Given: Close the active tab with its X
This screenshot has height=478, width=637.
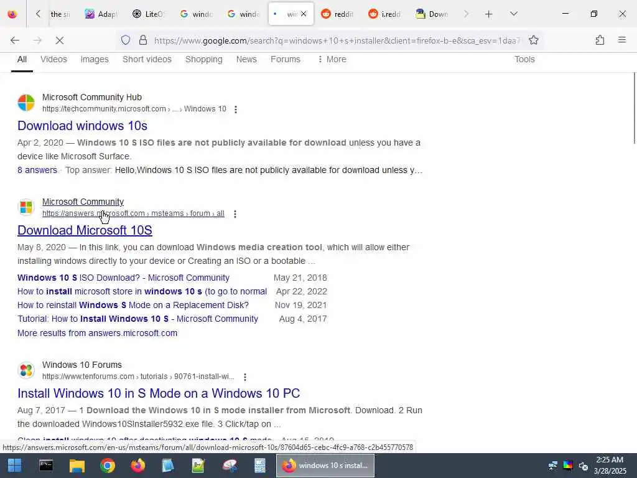Looking at the screenshot, I should (304, 14).
